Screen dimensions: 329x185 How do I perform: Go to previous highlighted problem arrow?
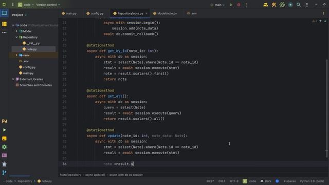[320, 21]
